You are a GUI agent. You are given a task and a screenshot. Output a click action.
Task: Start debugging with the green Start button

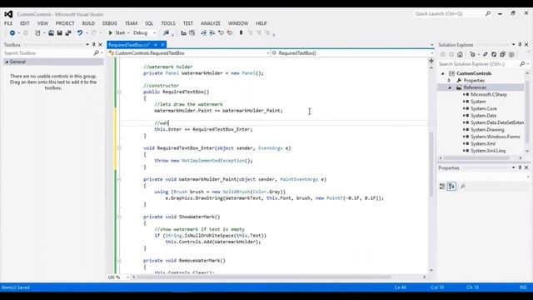pos(117,33)
